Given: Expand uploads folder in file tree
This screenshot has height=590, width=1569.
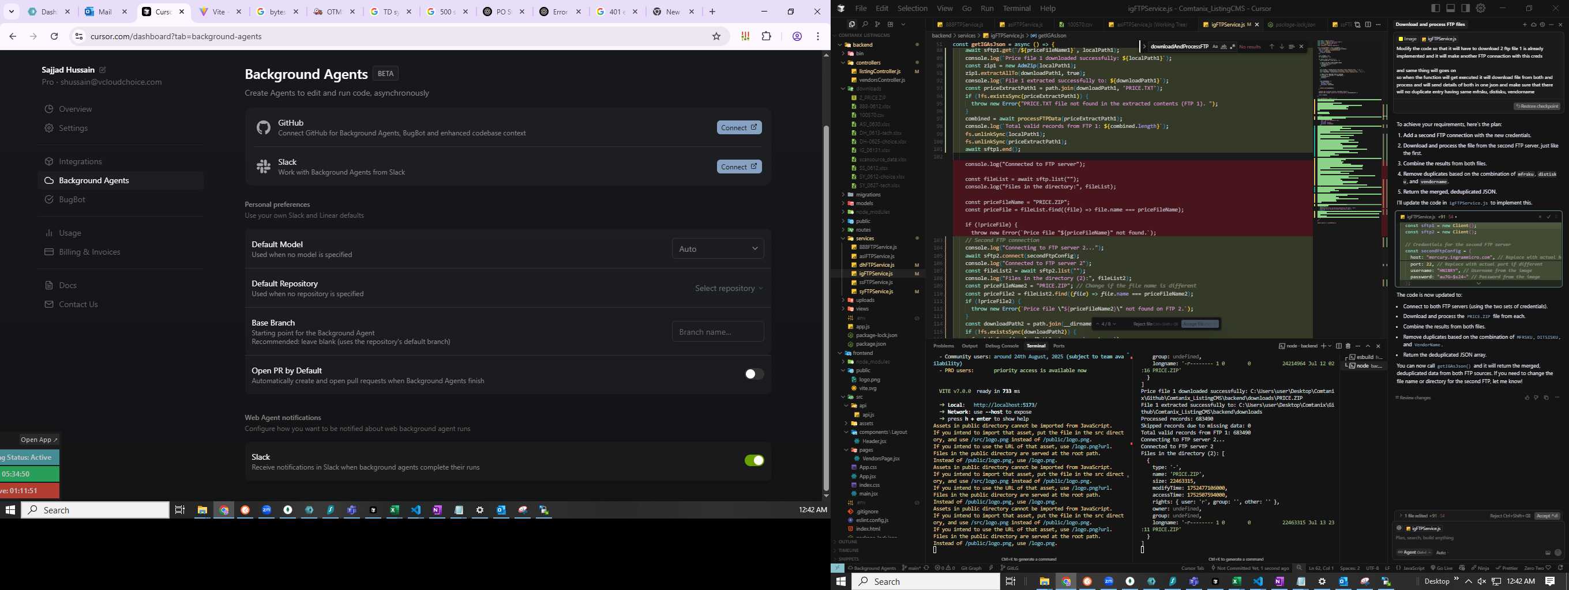Looking at the screenshot, I should [865, 300].
